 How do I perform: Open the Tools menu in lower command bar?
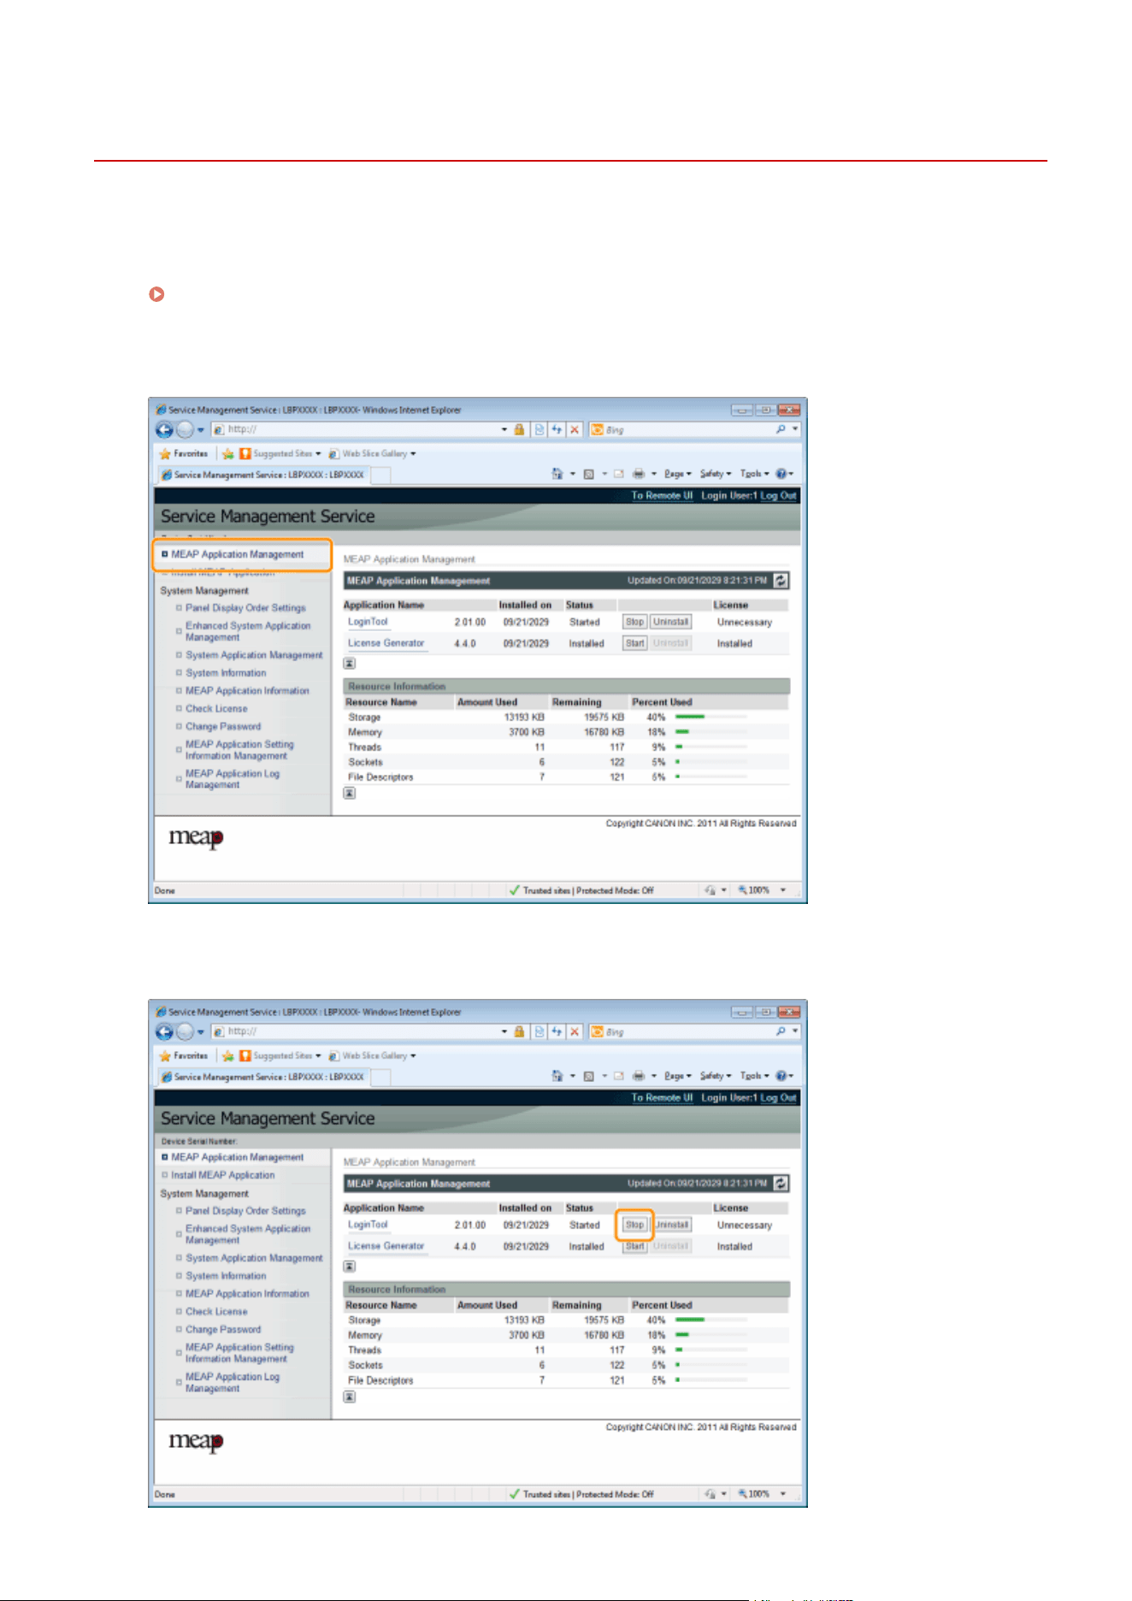click(754, 1076)
